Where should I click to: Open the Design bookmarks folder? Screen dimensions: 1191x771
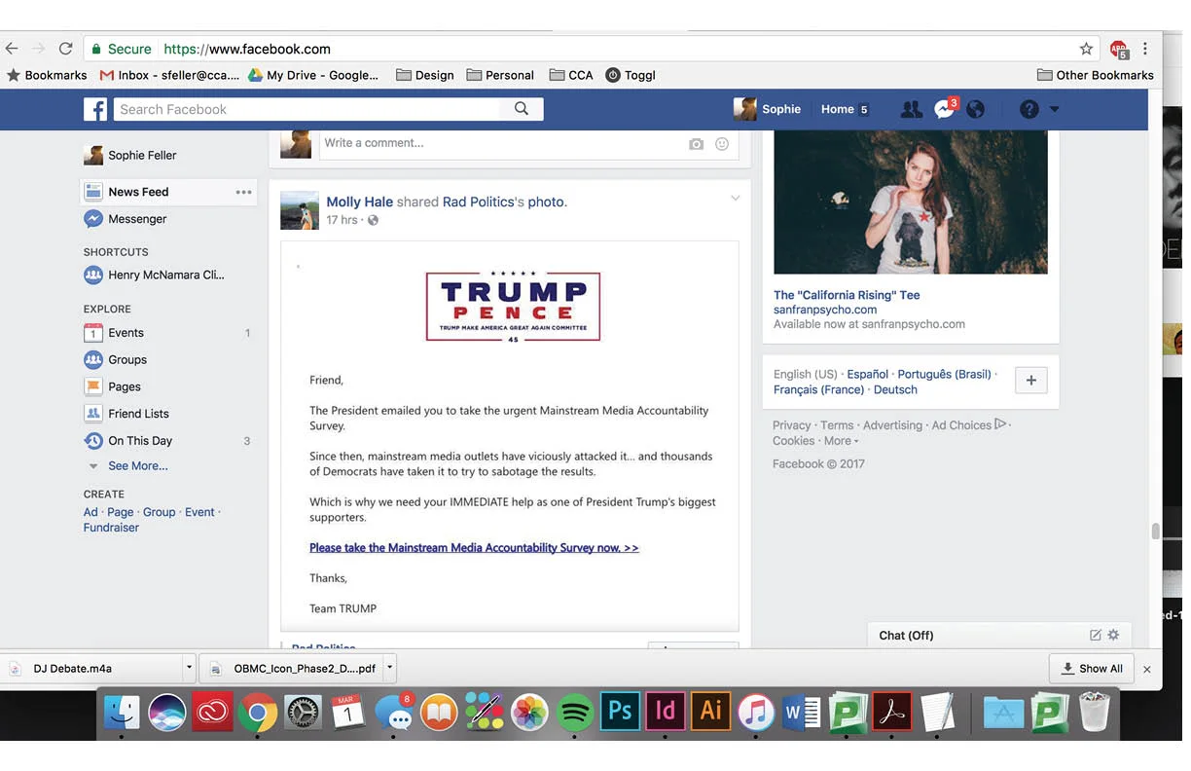click(425, 75)
